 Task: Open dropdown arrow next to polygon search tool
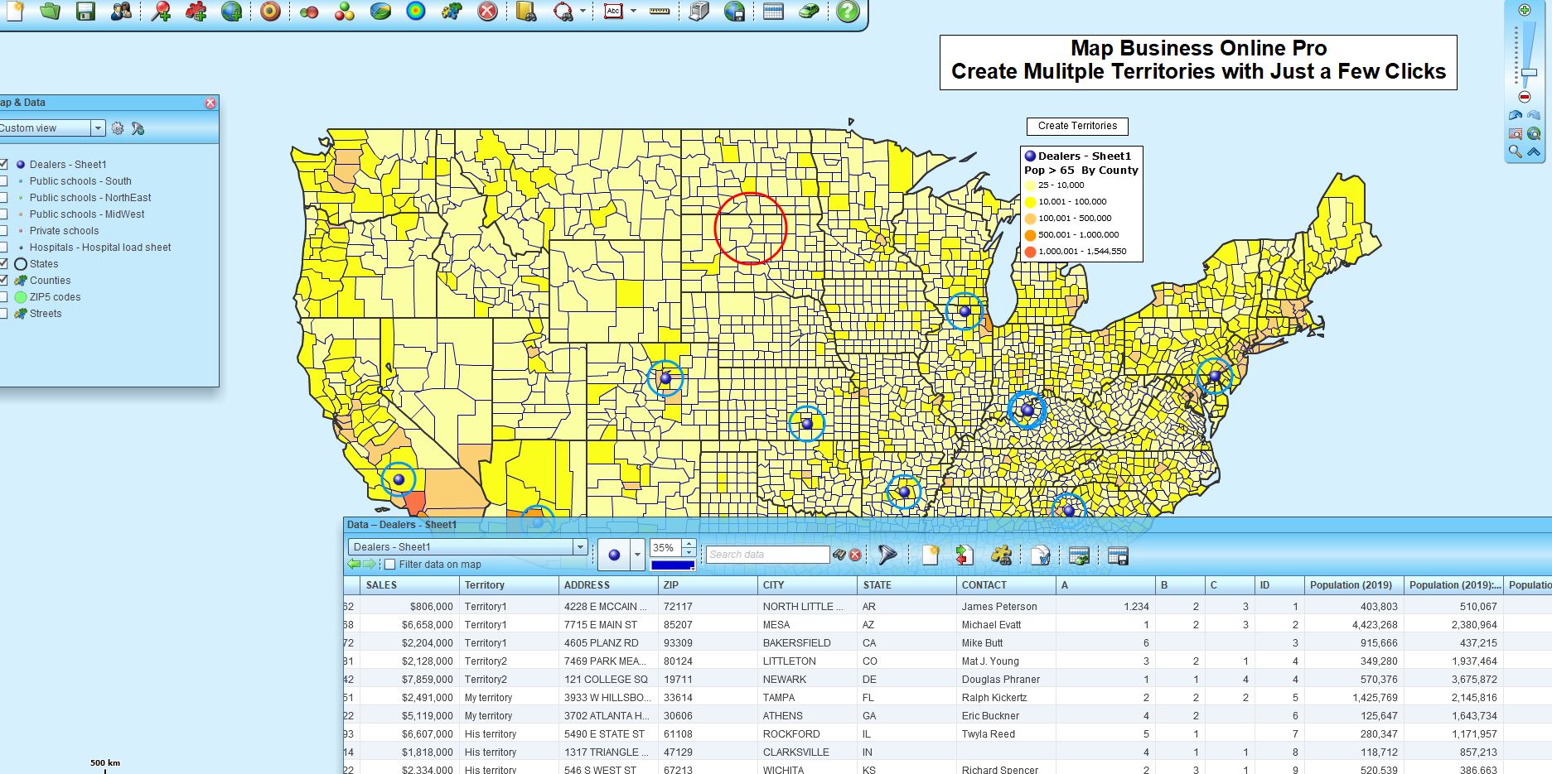point(583,12)
